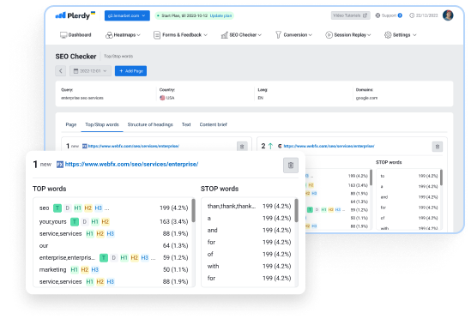Switch to the Page tab
471x319 pixels.
click(x=71, y=124)
